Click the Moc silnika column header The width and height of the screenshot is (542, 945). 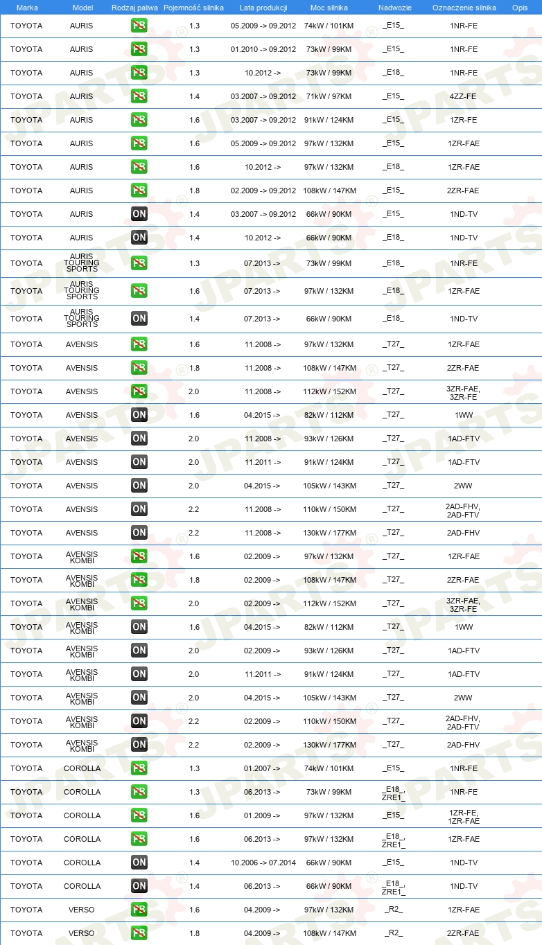329,8
